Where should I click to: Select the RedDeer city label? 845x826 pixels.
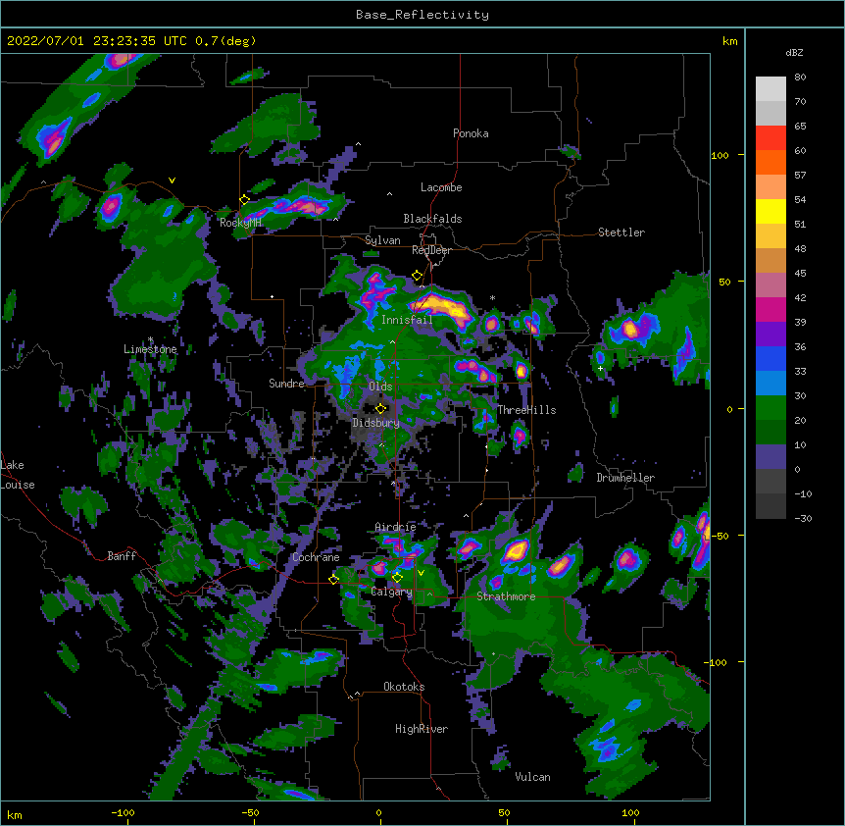(431, 250)
